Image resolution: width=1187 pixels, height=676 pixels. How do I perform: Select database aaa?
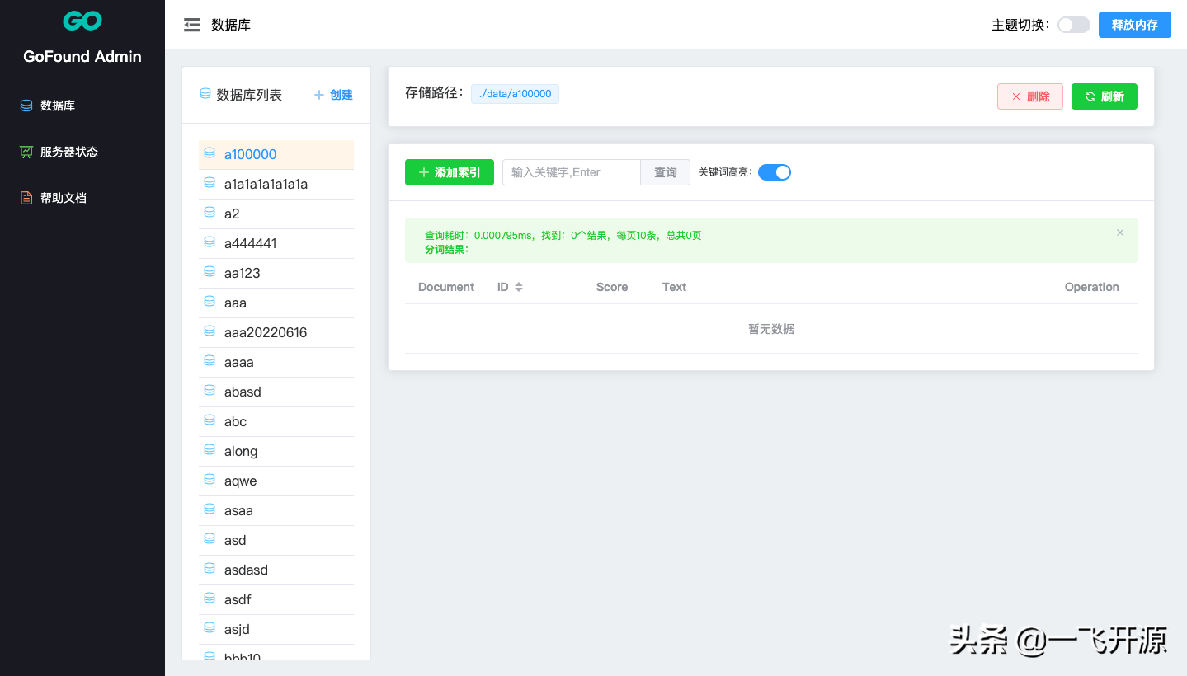(276, 303)
